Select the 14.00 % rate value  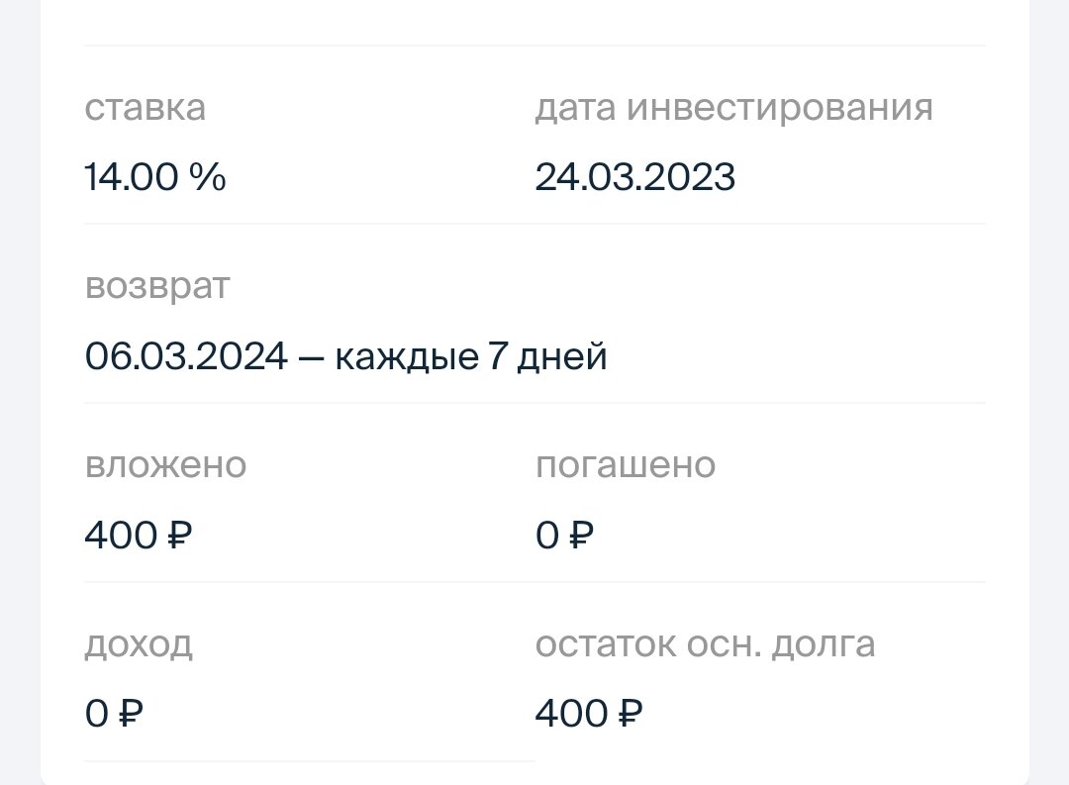point(155,176)
